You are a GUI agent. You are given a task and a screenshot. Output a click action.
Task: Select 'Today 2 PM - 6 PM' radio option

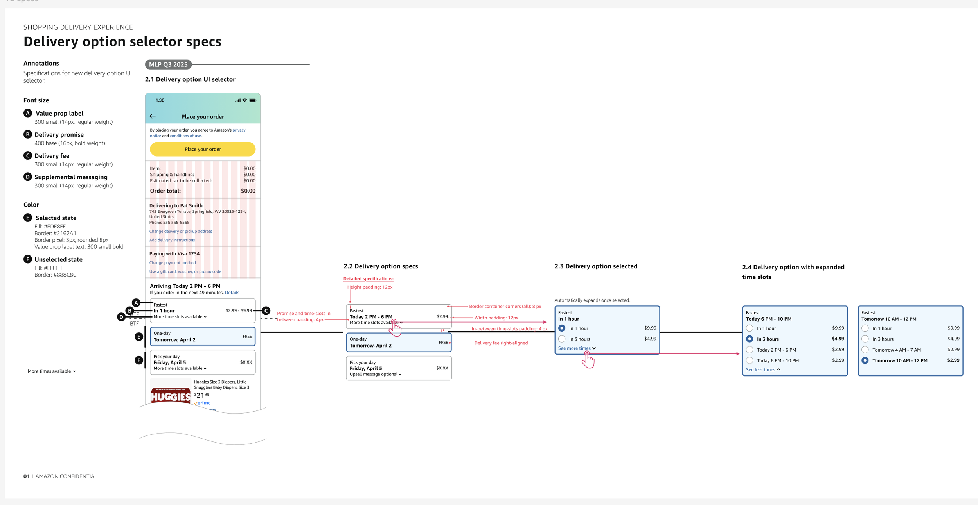(750, 350)
